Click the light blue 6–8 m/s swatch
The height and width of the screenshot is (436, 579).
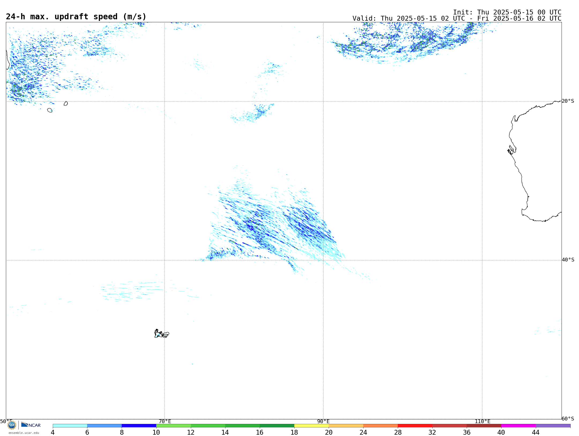(x=105, y=426)
